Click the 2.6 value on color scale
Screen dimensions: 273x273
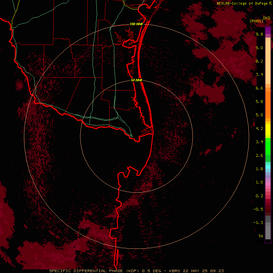click(x=259, y=156)
